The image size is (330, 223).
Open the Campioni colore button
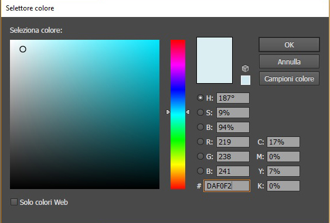pyautogui.click(x=289, y=78)
